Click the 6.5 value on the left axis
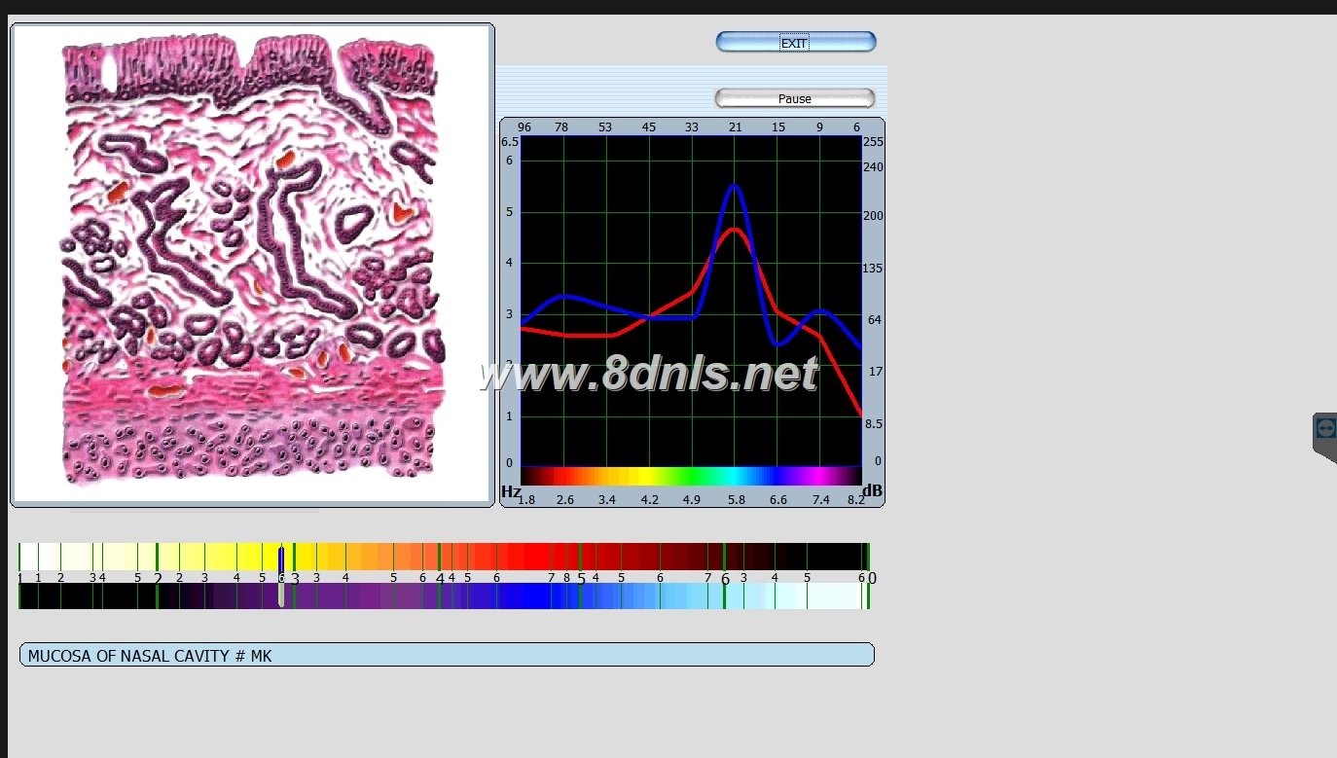The width and height of the screenshot is (1337, 758). tap(508, 141)
